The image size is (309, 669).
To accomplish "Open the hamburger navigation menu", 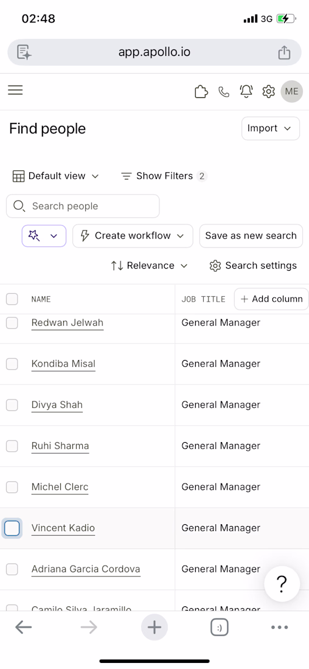I will (15, 90).
